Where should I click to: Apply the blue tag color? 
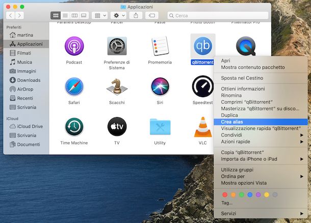[x=250, y=195]
